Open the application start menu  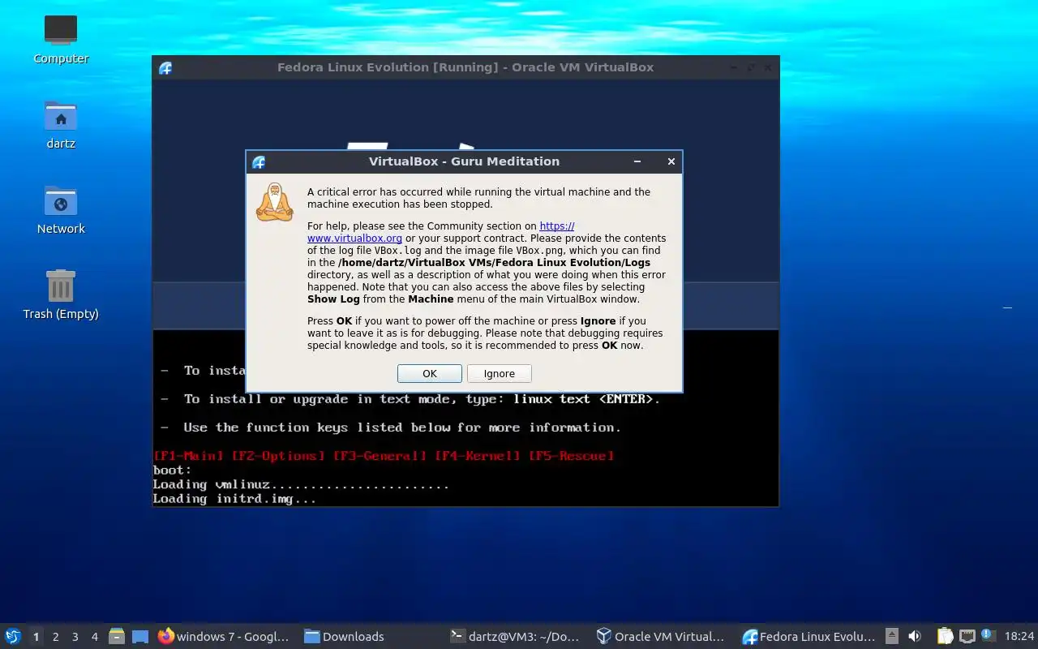[x=12, y=636]
